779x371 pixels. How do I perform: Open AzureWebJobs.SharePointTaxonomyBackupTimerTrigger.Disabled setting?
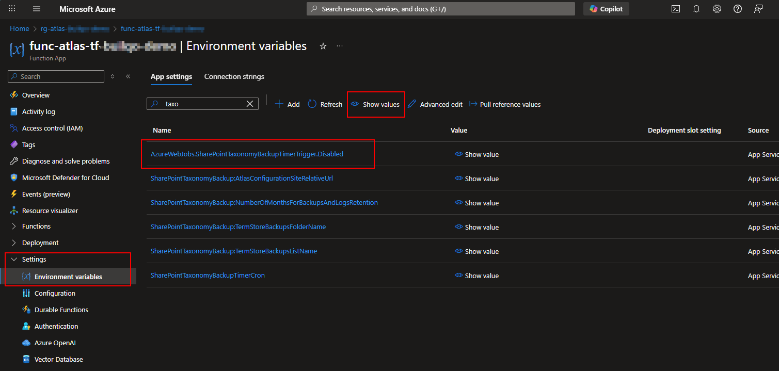[x=247, y=154]
